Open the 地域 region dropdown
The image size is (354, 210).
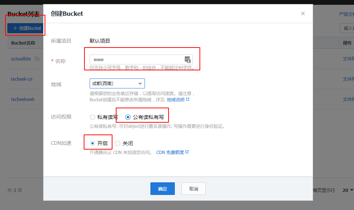tap(117, 83)
